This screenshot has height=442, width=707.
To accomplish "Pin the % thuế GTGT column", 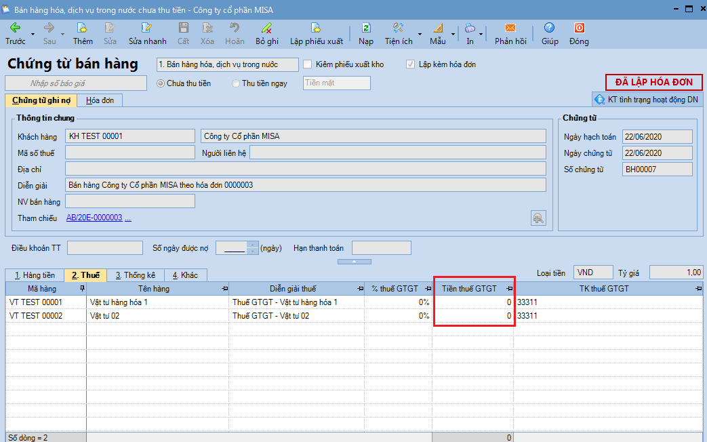I will coord(428,288).
